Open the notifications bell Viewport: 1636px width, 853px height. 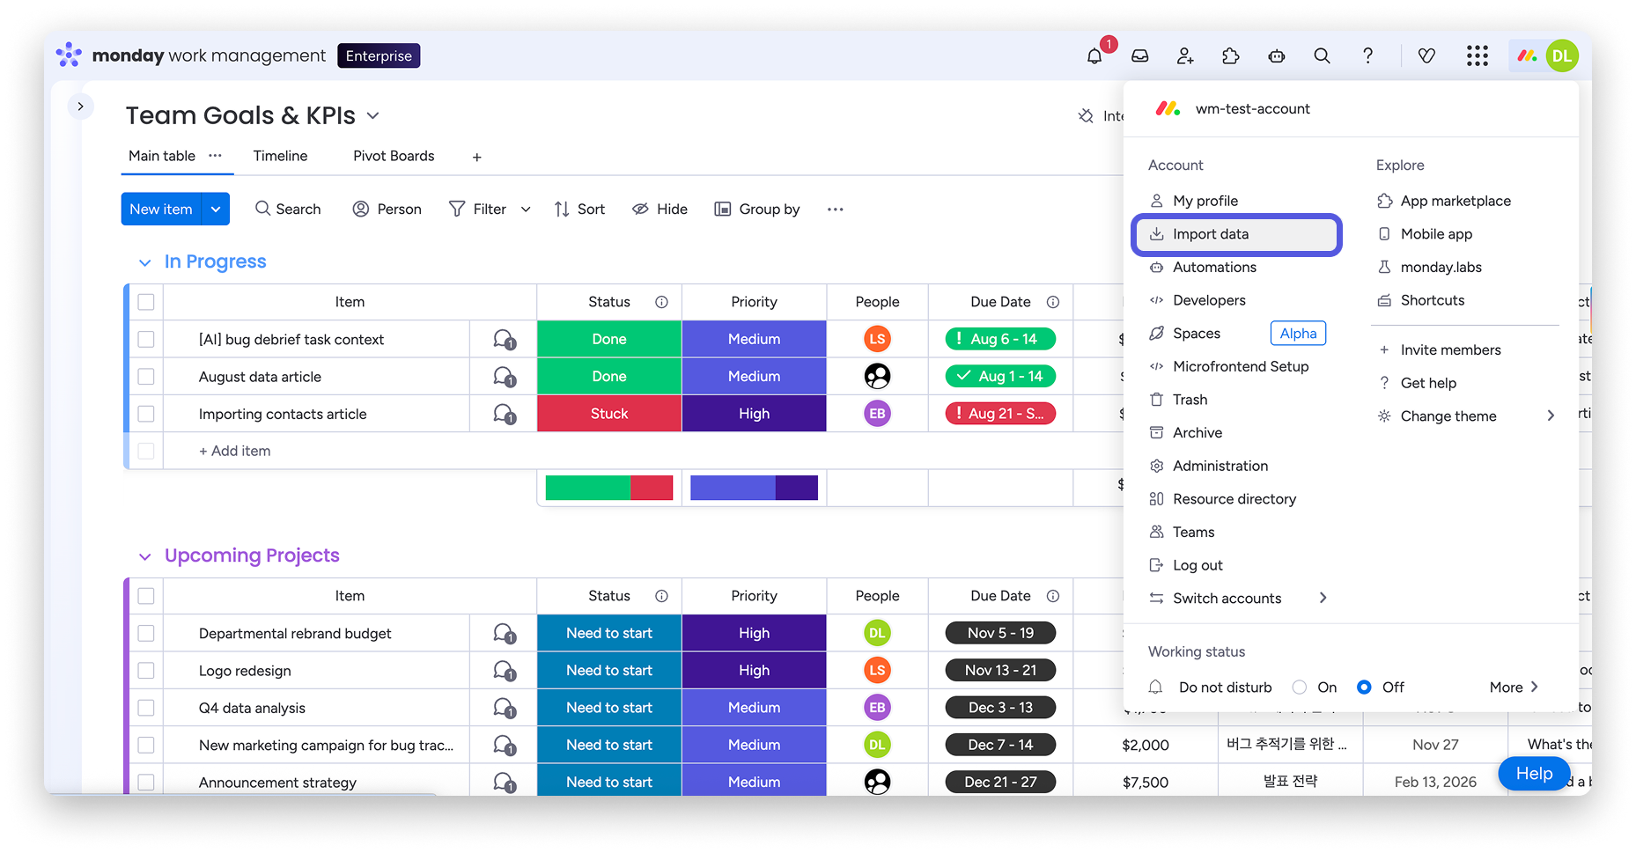1094,56
